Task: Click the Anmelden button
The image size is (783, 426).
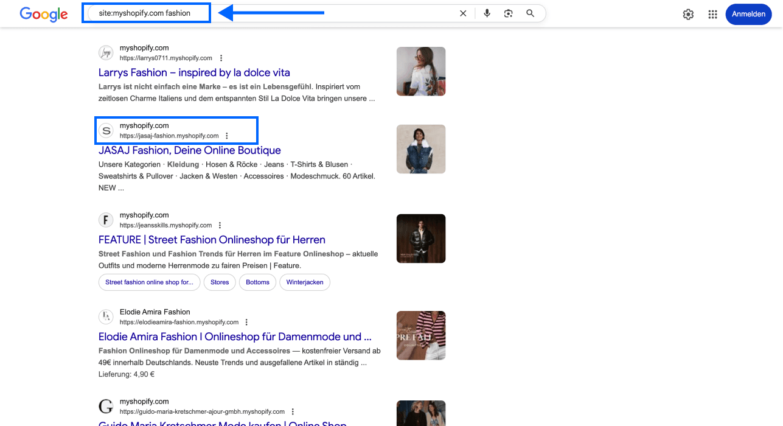Action: click(748, 14)
